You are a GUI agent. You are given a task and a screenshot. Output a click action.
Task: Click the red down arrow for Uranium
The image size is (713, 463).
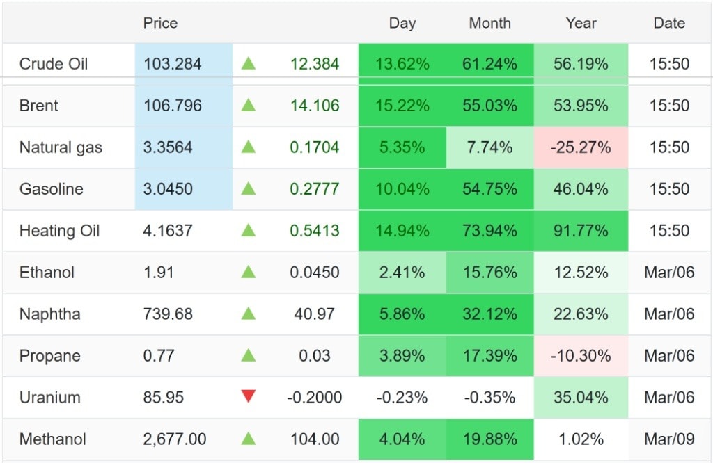coord(249,397)
